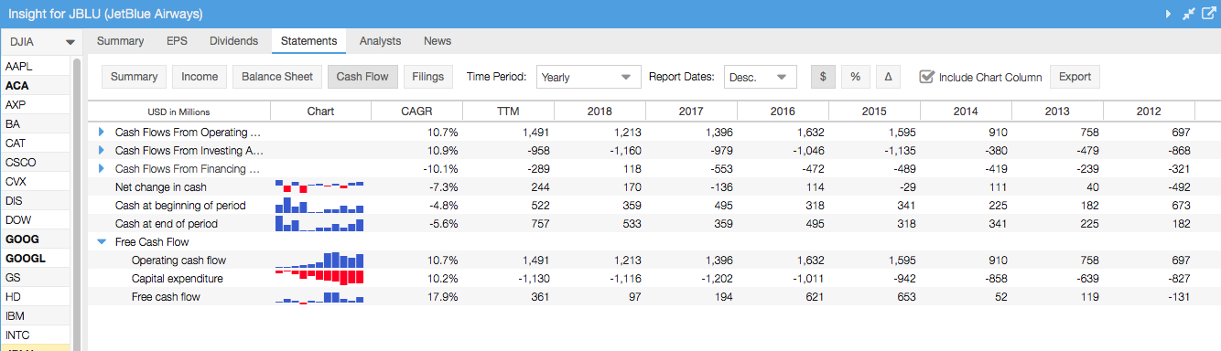
Task: Click the Net change in cash row label
Action: pyautogui.click(x=160, y=187)
